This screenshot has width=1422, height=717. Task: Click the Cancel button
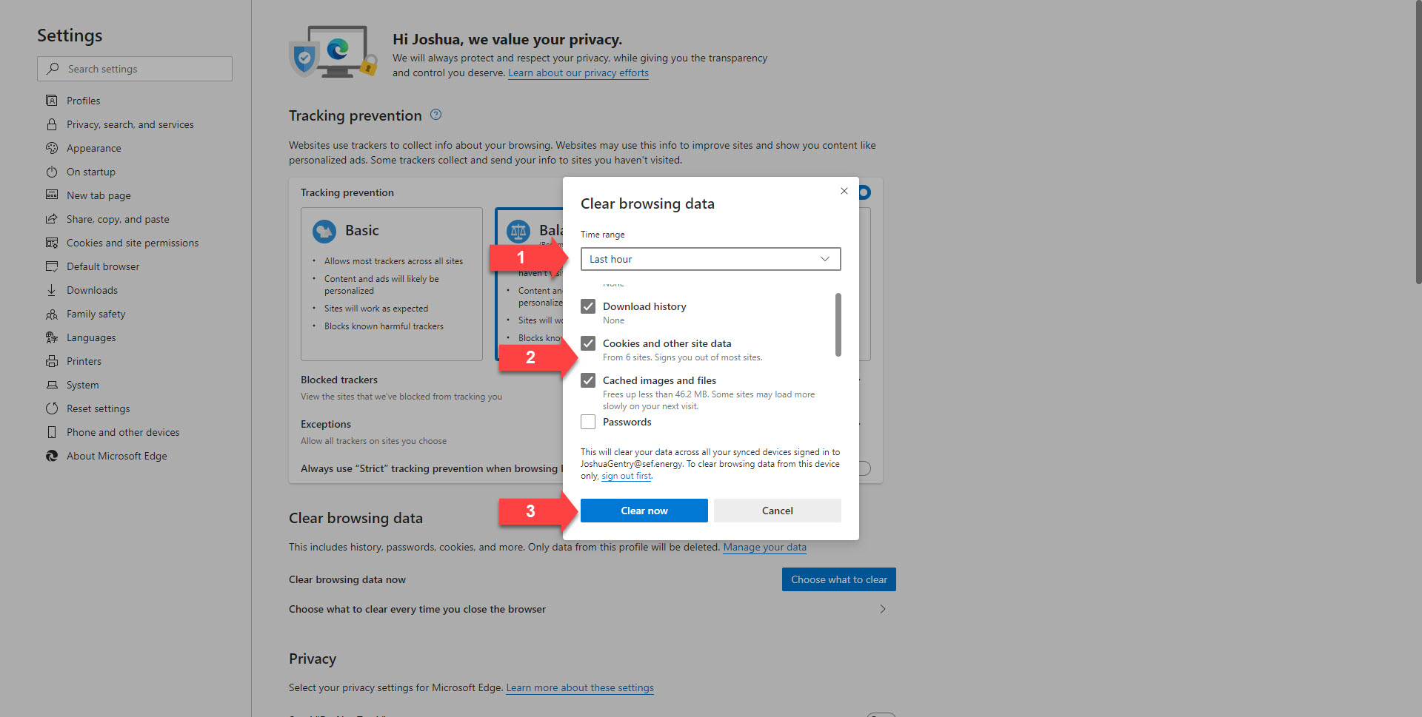778,511
